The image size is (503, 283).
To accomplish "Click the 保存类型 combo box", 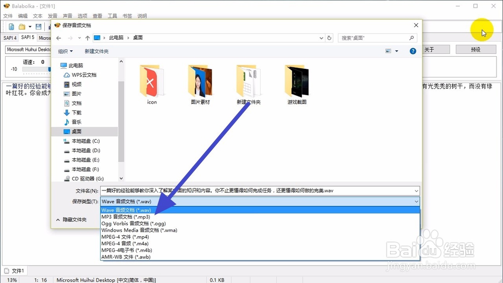I will 260,201.
